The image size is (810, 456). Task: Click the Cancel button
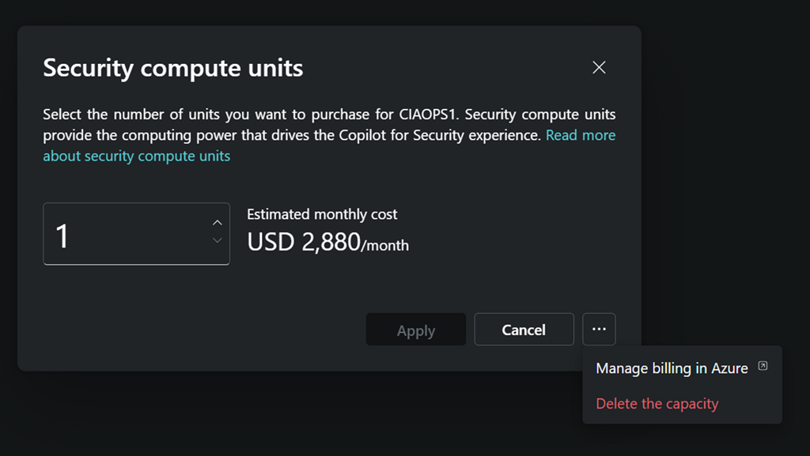[524, 330]
